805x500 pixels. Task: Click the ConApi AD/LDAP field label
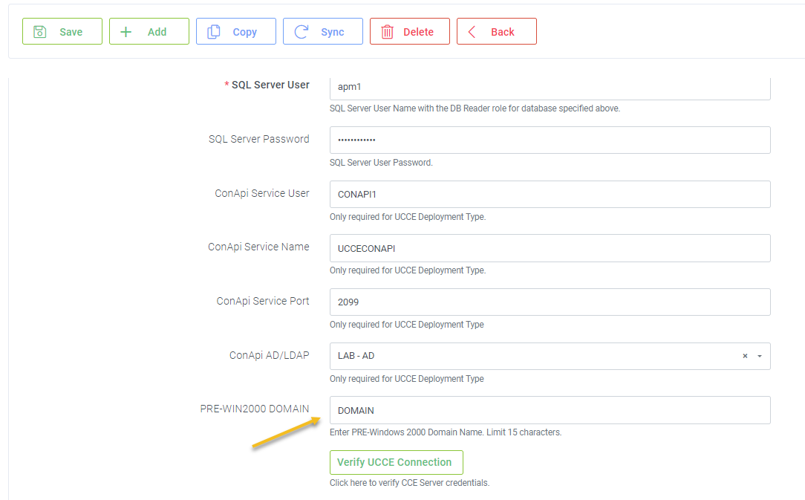tap(269, 355)
